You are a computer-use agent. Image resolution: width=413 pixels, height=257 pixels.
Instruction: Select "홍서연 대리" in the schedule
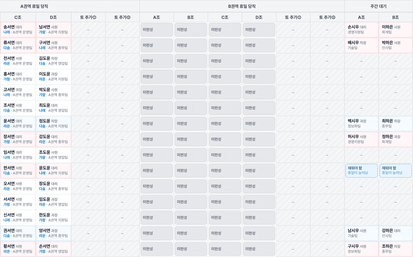tap(18, 77)
